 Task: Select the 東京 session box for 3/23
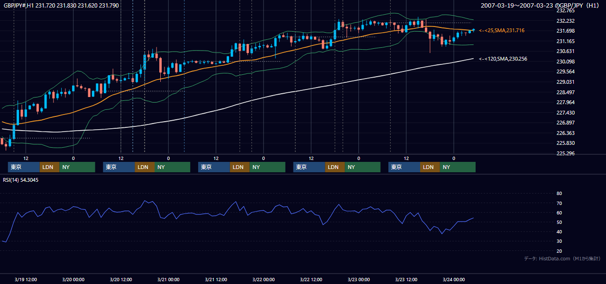pyautogui.click(x=404, y=167)
